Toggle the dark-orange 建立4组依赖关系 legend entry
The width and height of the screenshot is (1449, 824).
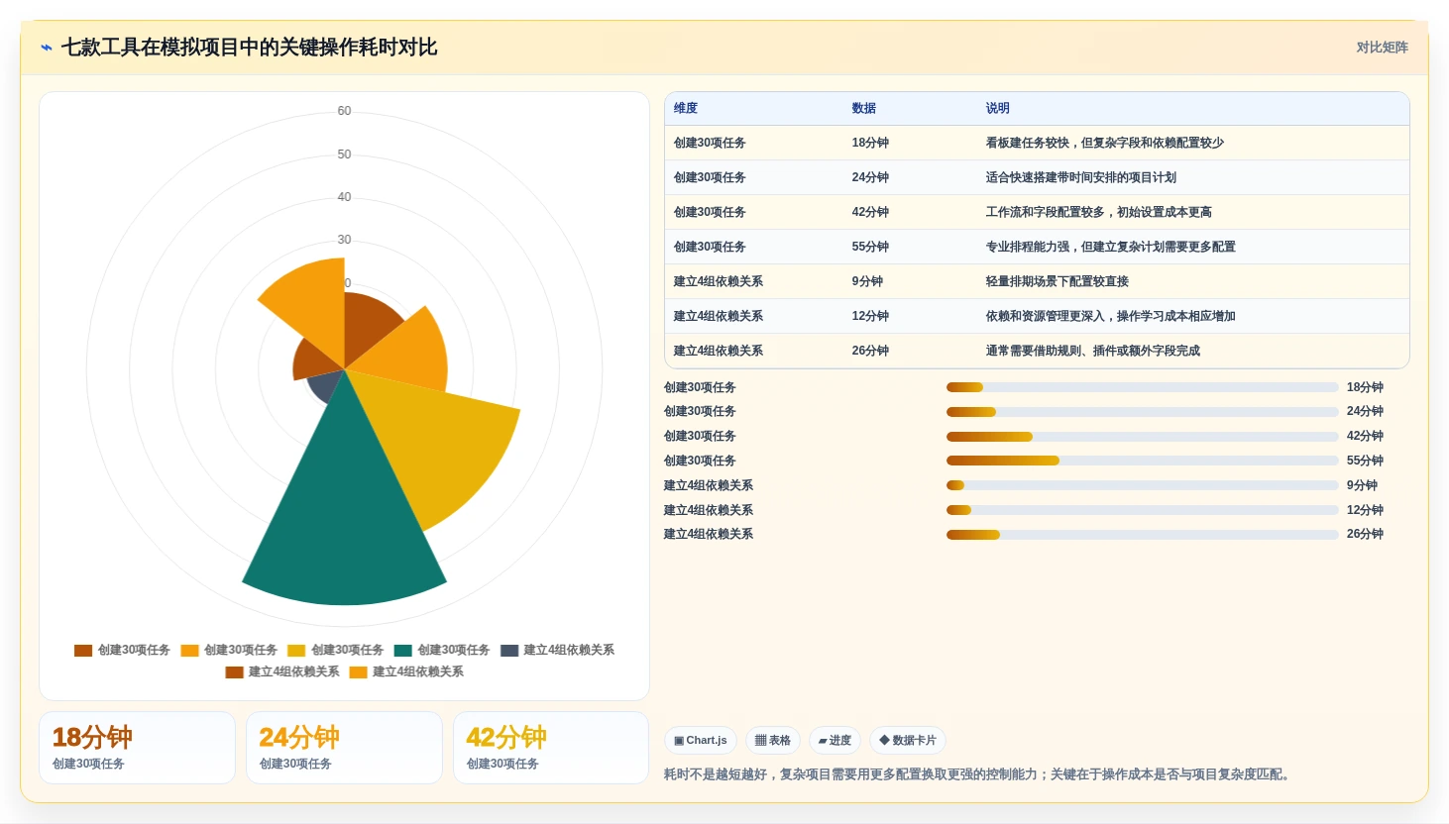pyautogui.click(x=282, y=672)
